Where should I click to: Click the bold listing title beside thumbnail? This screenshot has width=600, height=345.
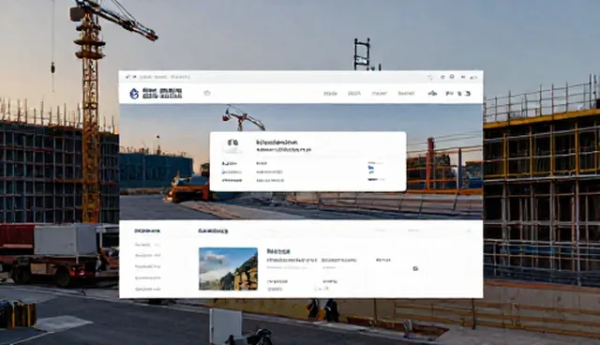(278, 251)
